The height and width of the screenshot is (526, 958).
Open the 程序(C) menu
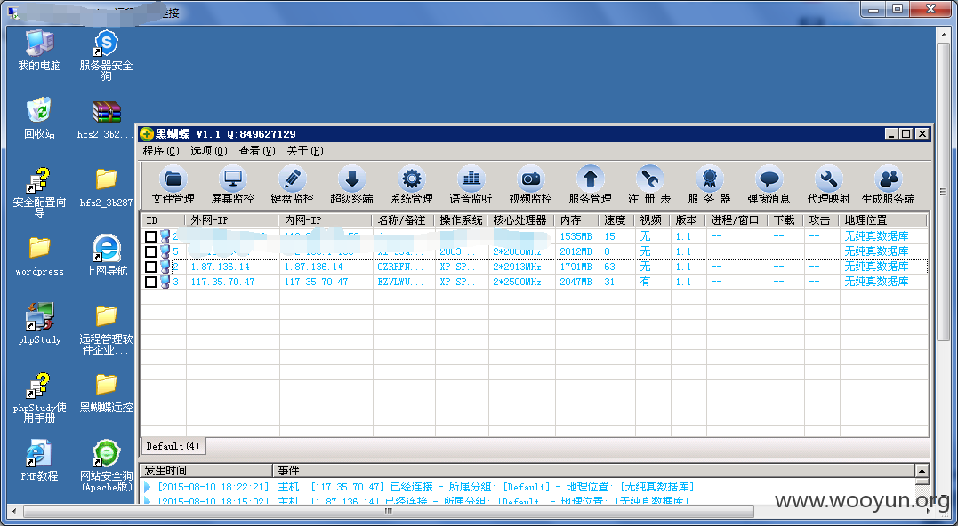161,151
